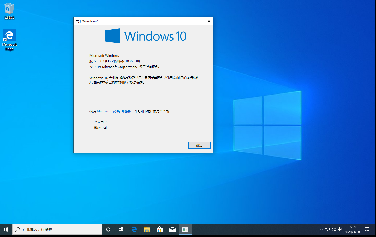Open Microsoft Store from the taskbar
The image size is (376, 237).
tap(159, 229)
